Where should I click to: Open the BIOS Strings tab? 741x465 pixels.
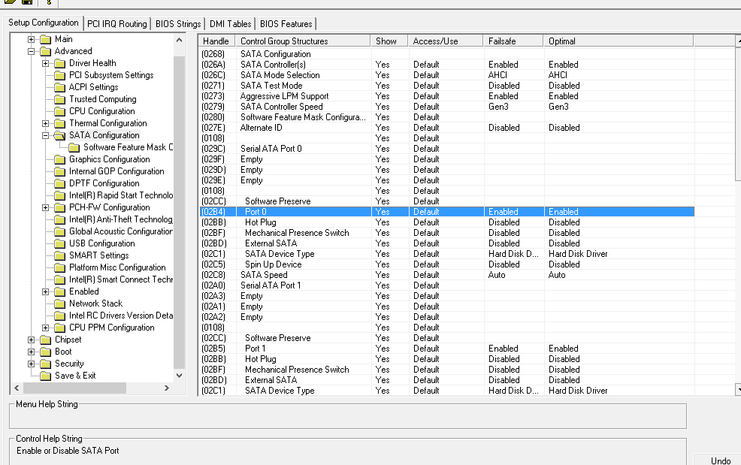coord(178,24)
